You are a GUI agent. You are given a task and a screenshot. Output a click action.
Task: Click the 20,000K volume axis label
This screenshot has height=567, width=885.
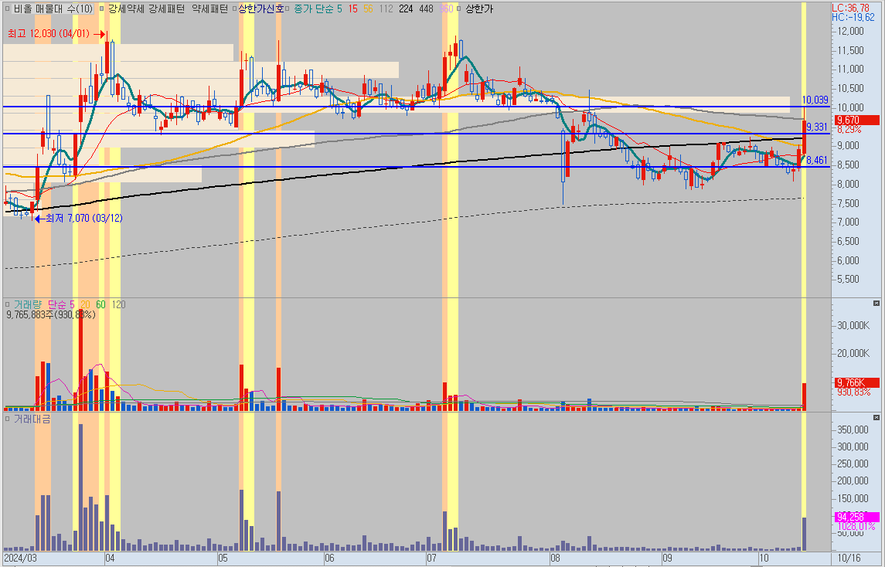pyautogui.click(x=853, y=353)
